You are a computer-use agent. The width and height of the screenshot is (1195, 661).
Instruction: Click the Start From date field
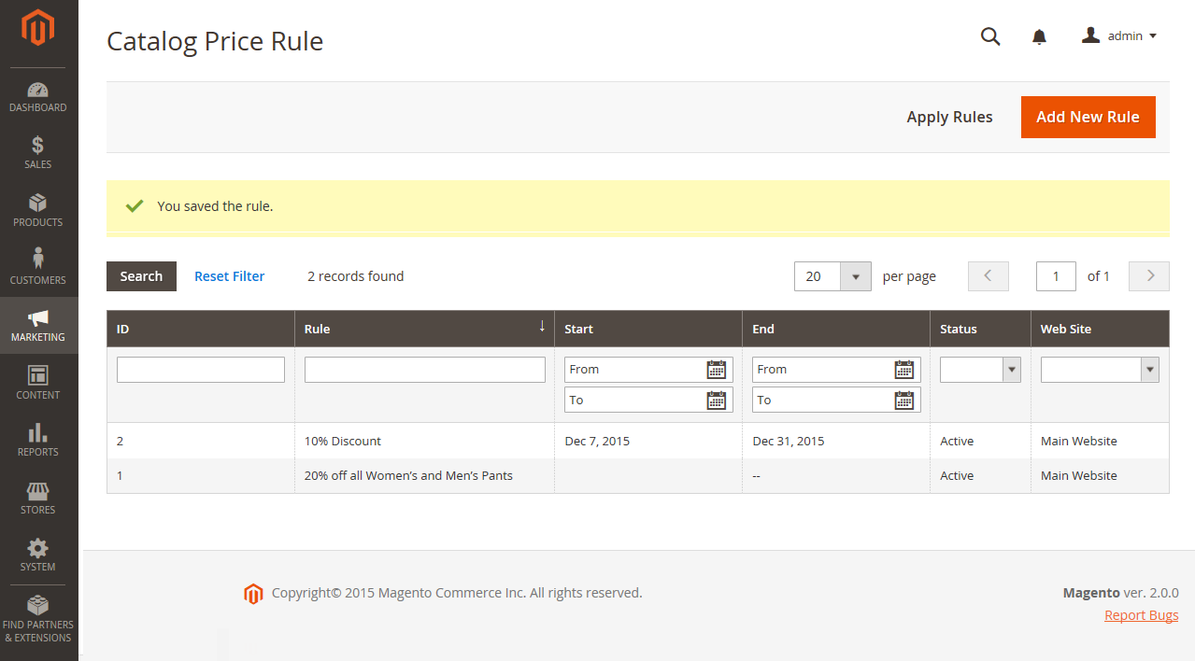(648, 370)
